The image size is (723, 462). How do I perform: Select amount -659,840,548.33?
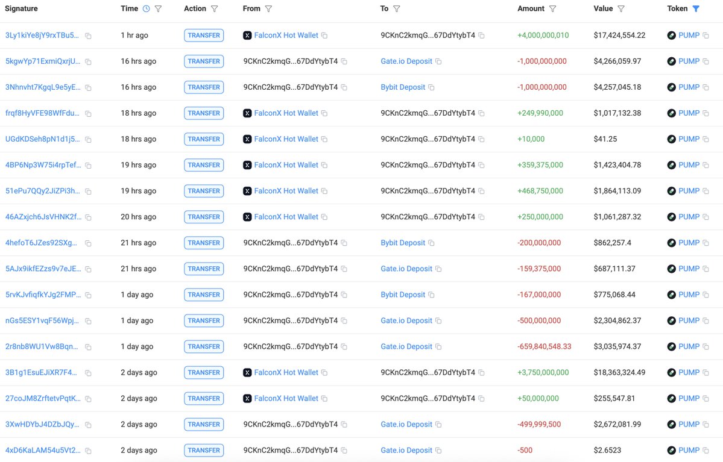pyautogui.click(x=544, y=346)
